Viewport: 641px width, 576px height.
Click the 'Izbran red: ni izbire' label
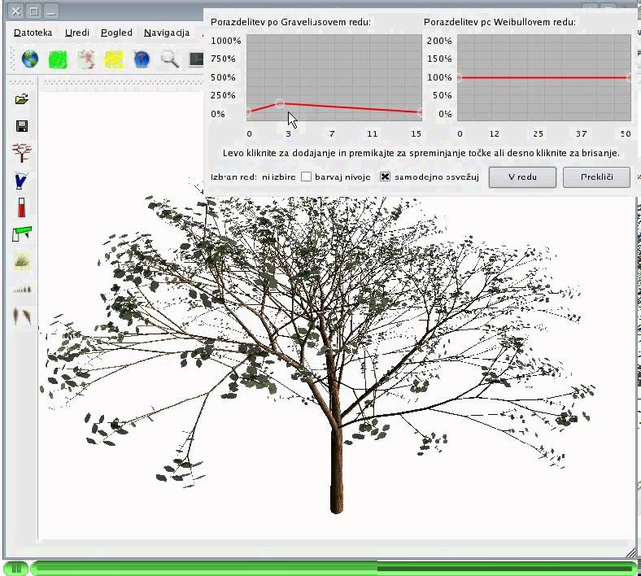pyautogui.click(x=253, y=177)
